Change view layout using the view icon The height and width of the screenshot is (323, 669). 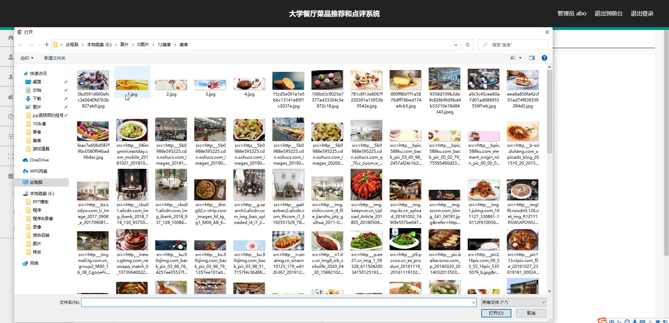click(513, 58)
